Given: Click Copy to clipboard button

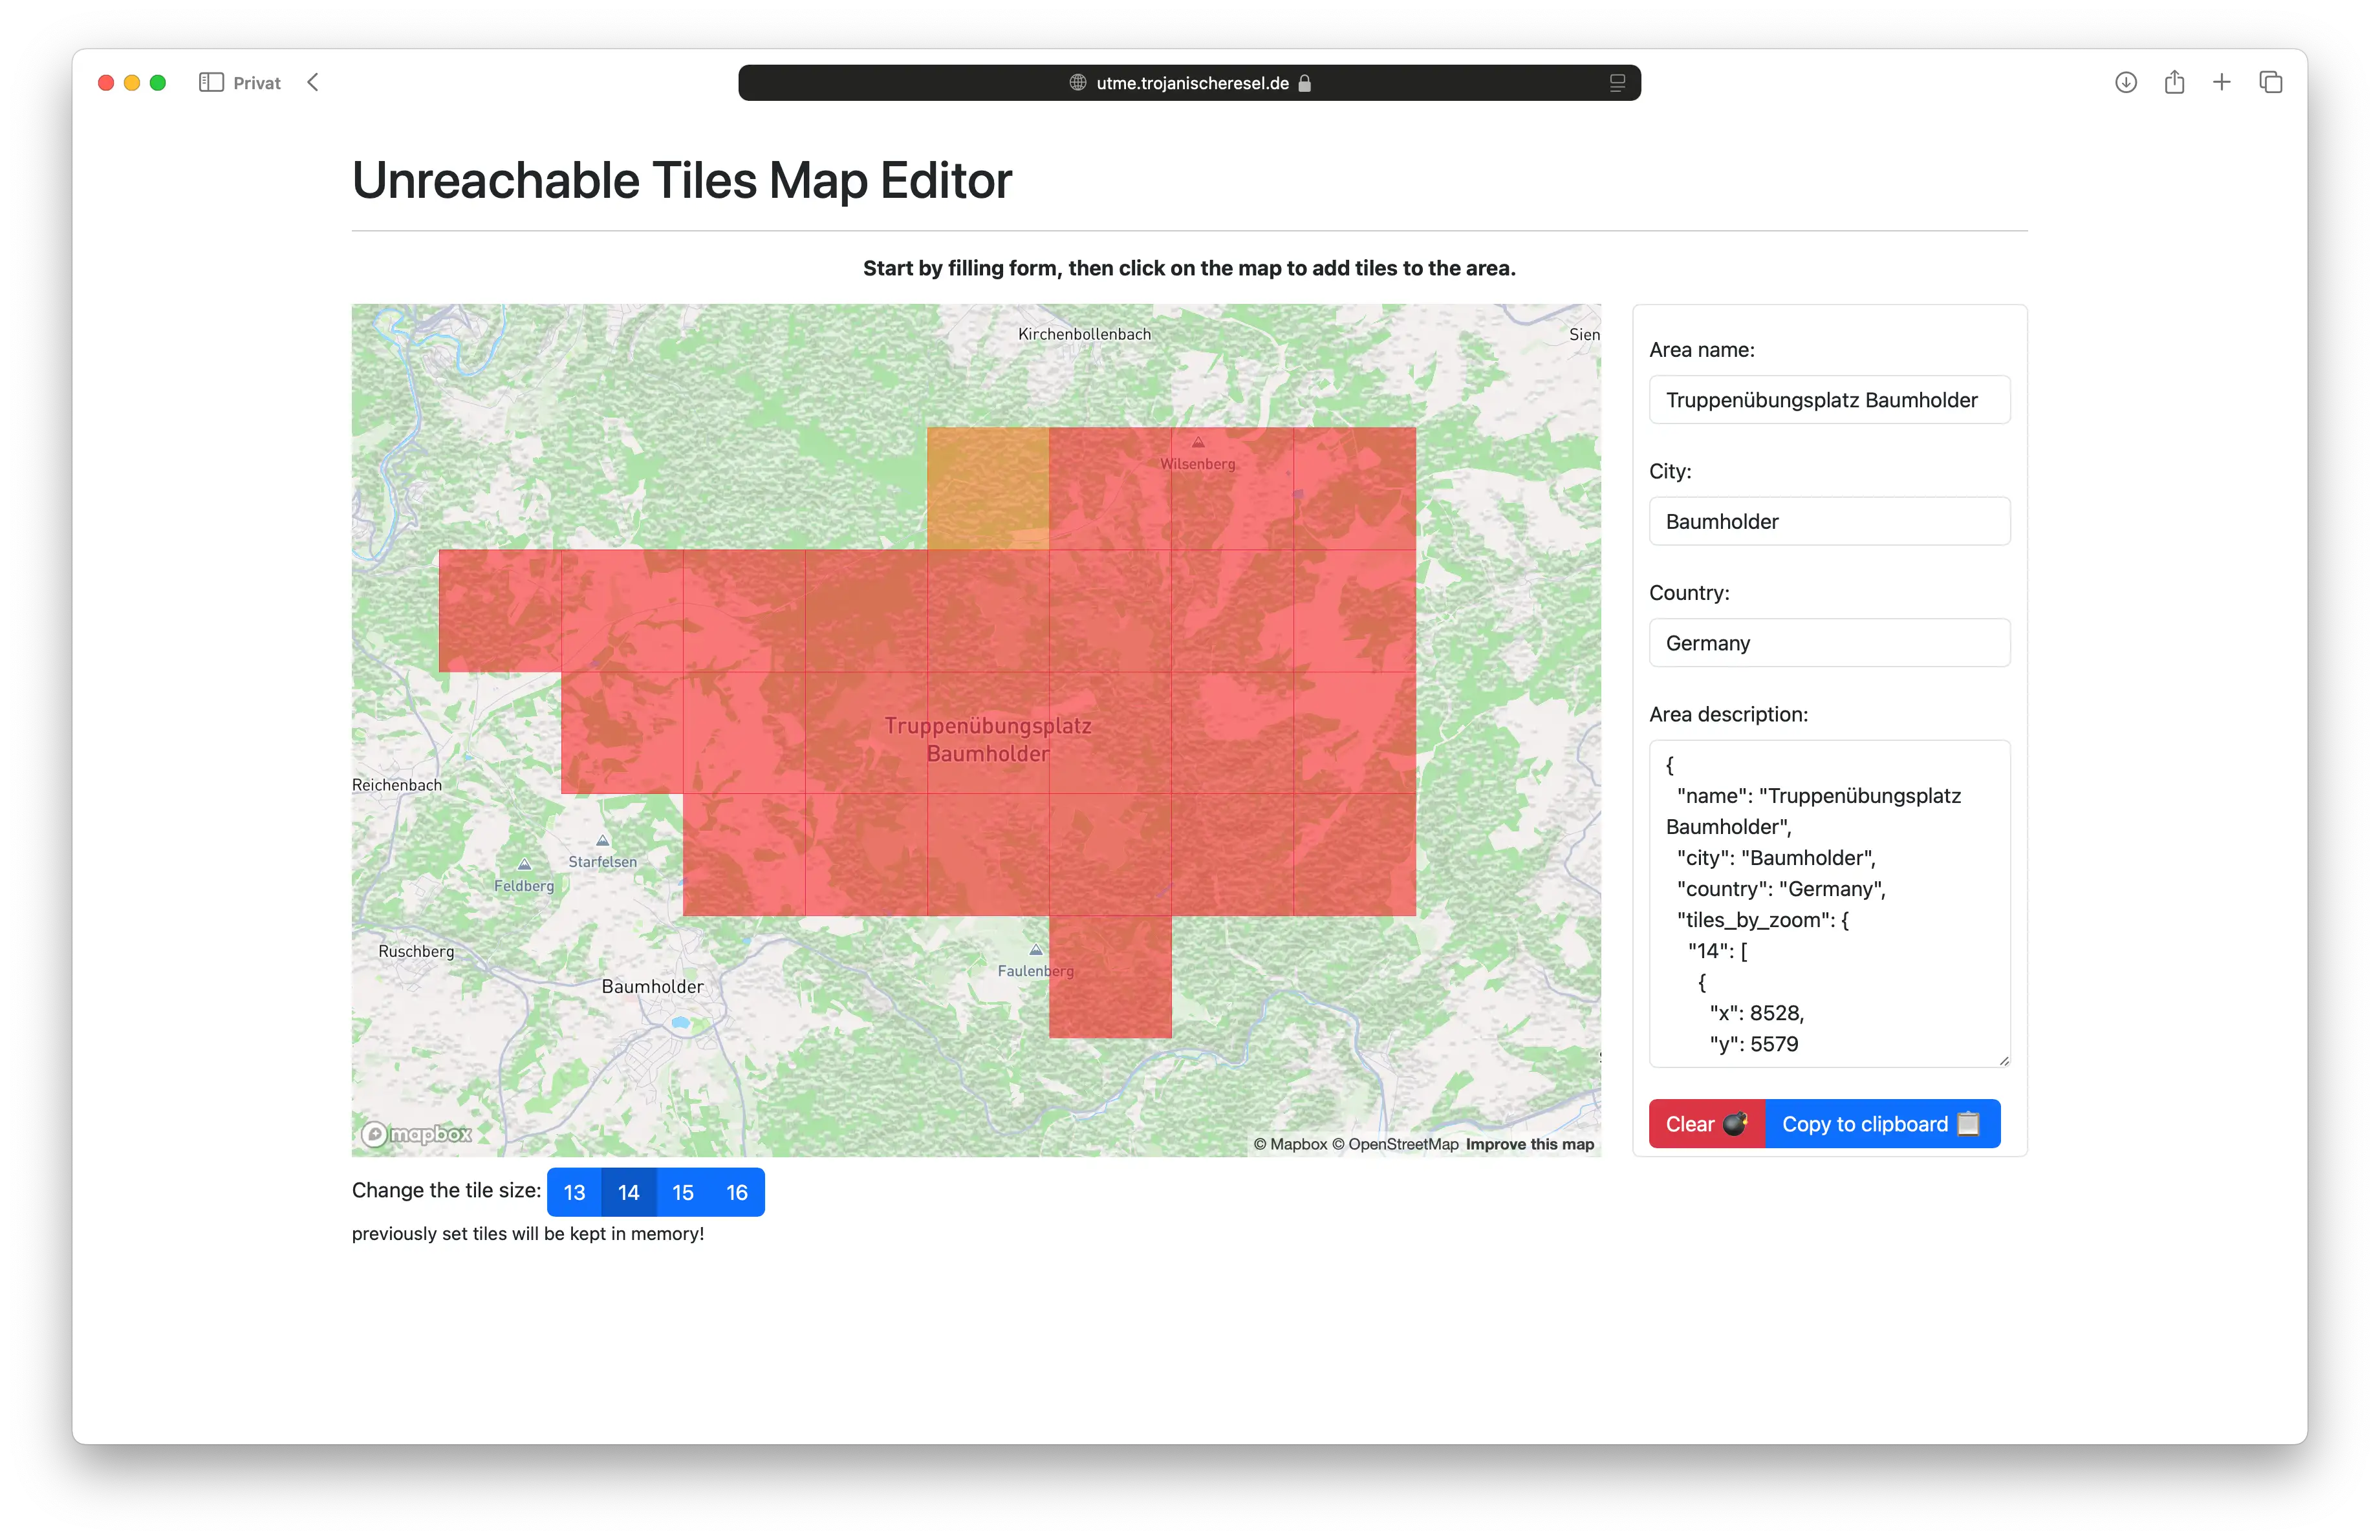Looking at the screenshot, I should [x=1882, y=1124].
